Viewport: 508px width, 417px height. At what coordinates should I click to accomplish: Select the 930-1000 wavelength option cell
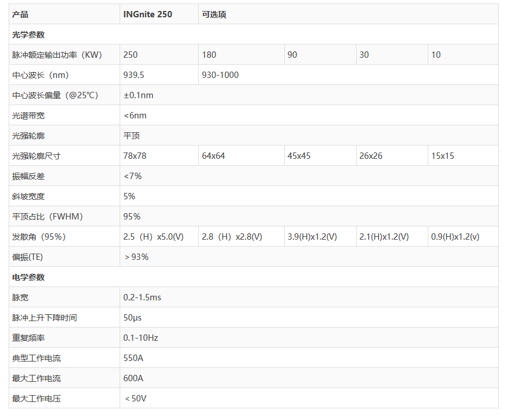220,75
